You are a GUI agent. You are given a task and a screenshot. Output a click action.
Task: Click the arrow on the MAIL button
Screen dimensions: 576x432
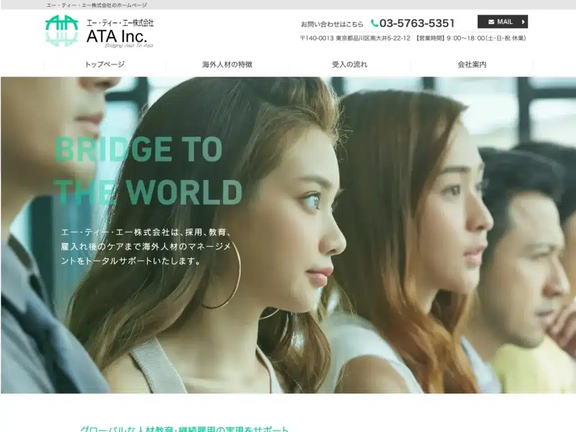point(523,22)
